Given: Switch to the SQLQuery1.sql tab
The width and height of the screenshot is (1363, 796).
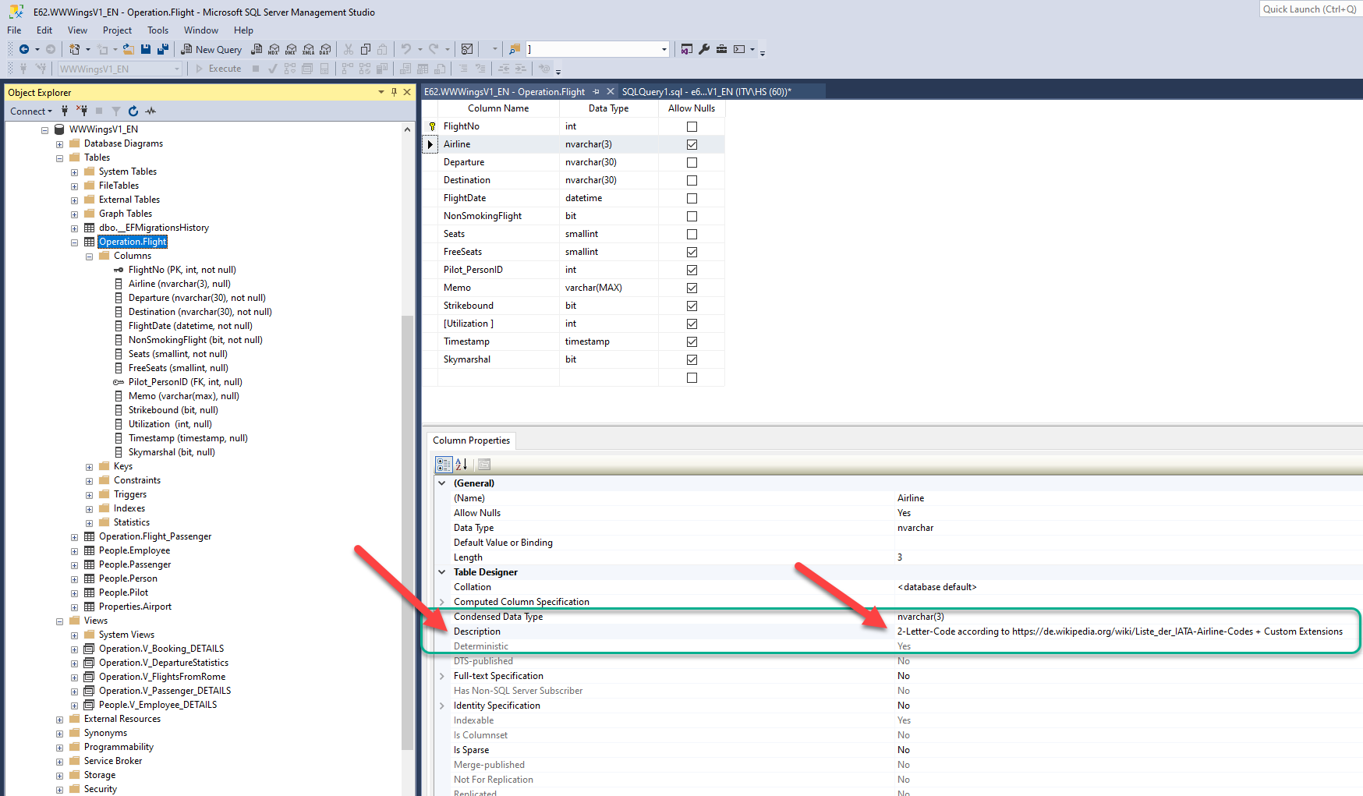Looking at the screenshot, I should pos(706,92).
